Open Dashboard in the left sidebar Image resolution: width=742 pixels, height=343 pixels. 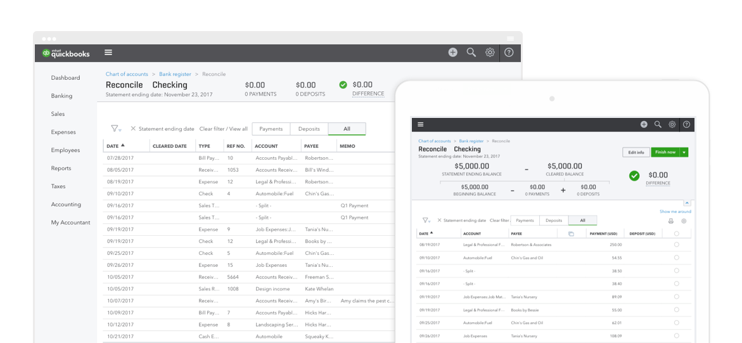tap(65, 78)
